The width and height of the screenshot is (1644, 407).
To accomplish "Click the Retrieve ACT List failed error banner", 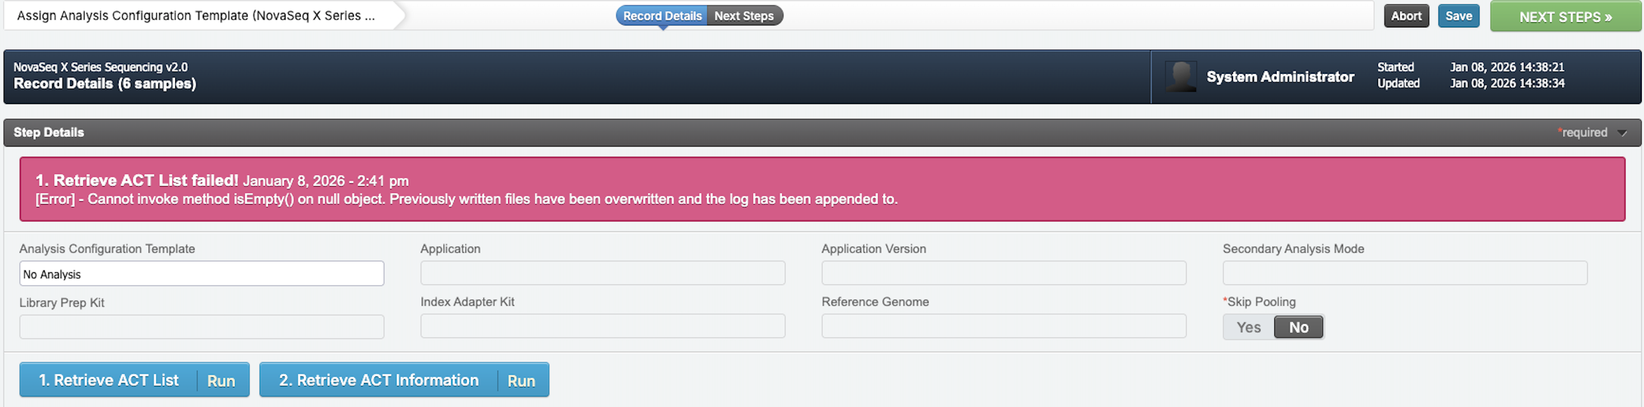I will tap(821, 189).
